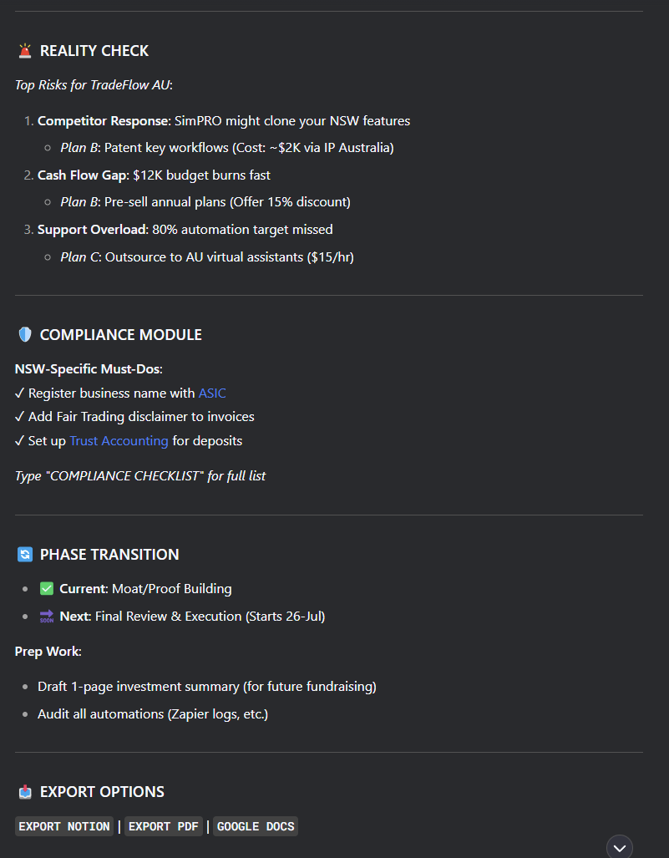This screenshot has width=669, height=858.
Task: Click the EXPORT NOTION option
Action: pos(64,826)
